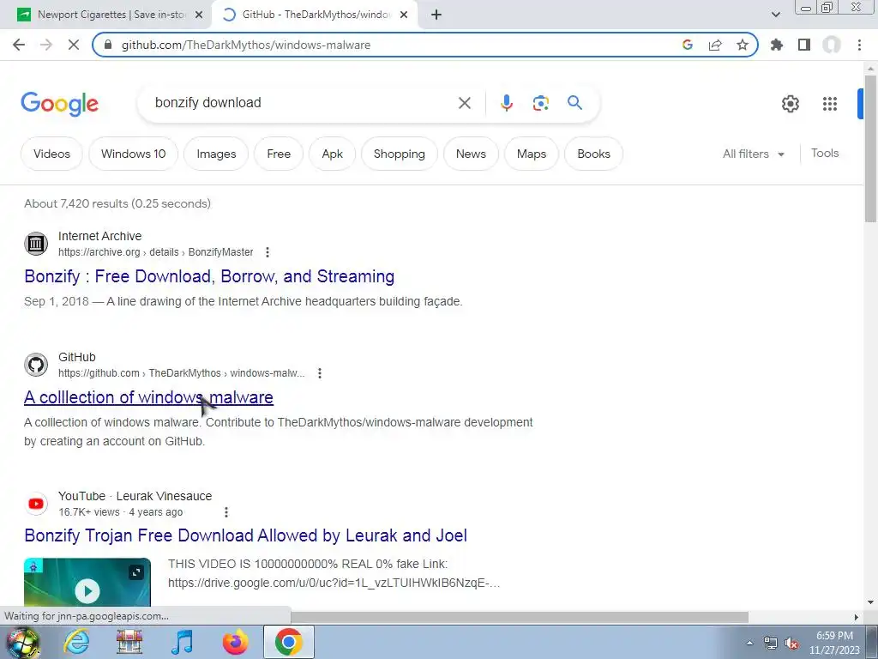Click the archive.org BonzifyMaster URL
The image size is (878, 659).
156,252
